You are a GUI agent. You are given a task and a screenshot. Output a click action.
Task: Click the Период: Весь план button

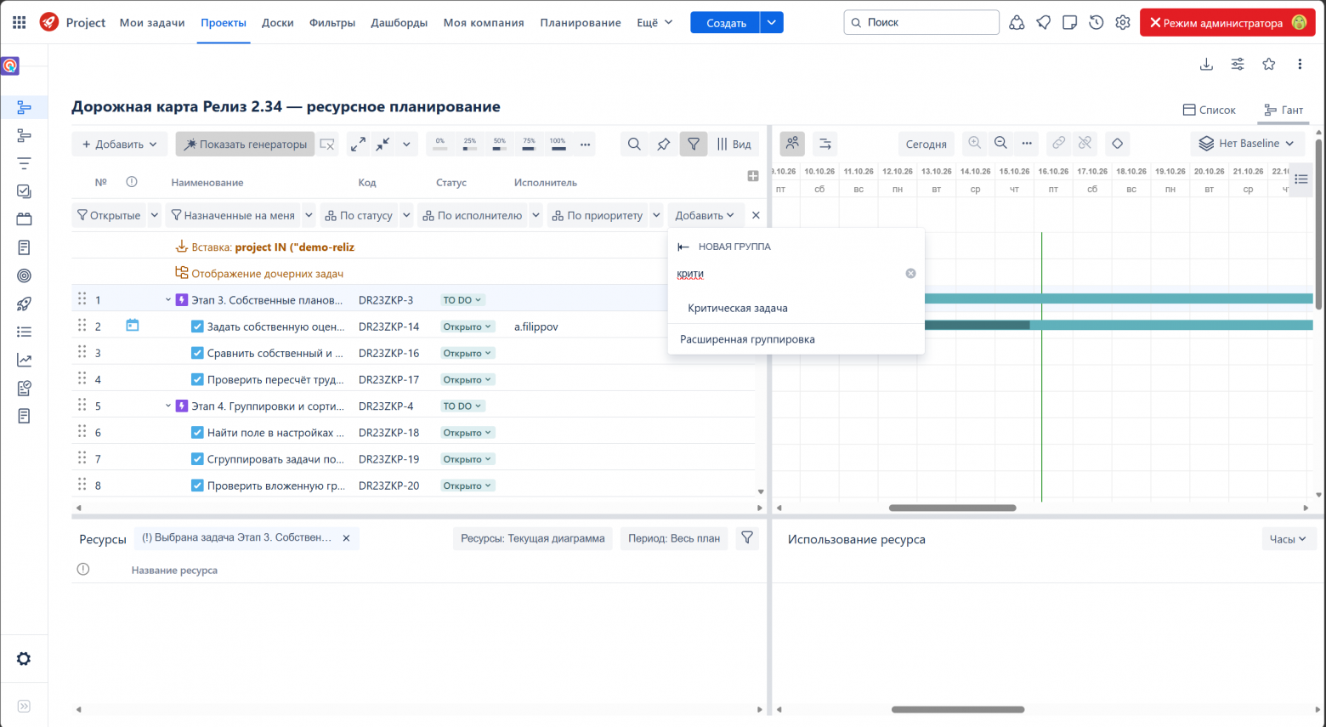pyautogui.click(x=674, y=538)
